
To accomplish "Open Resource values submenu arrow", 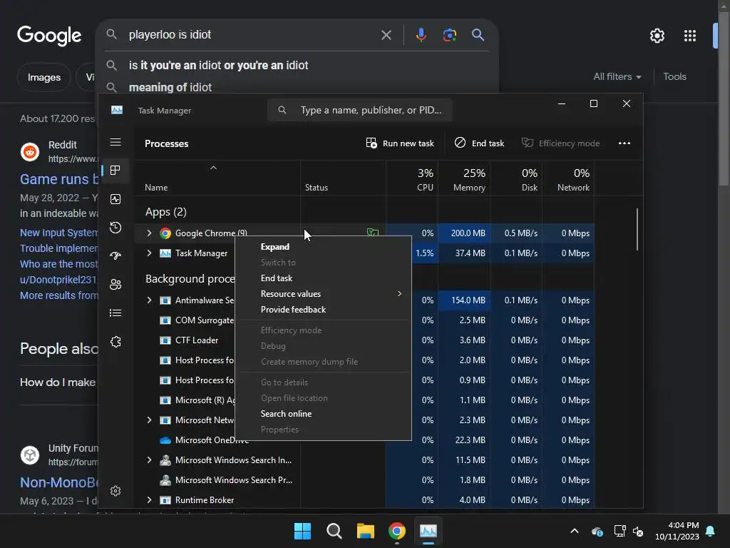I will point(399,293).
